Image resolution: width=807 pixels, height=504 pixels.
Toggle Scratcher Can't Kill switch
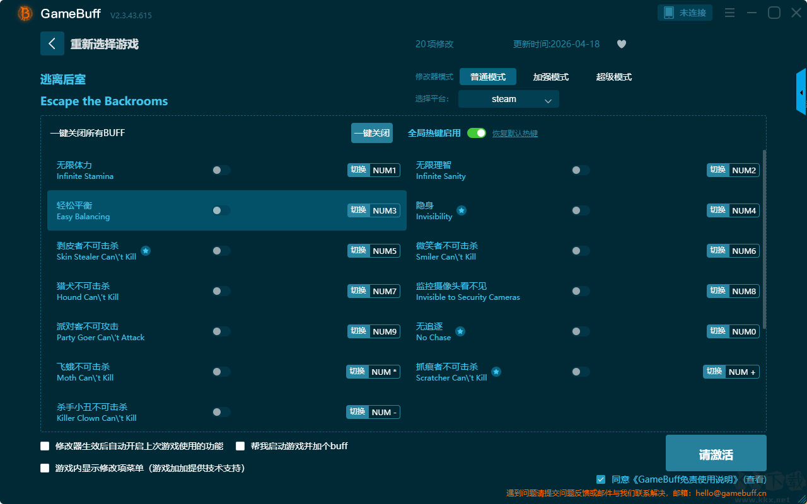pyautogui.click(x=581, y=372)
